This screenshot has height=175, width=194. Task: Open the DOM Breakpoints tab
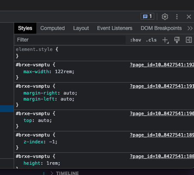pos(161,28)
